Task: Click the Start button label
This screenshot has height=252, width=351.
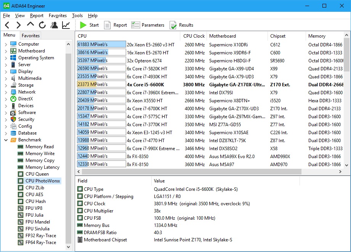Action: [x=94, y=25]
